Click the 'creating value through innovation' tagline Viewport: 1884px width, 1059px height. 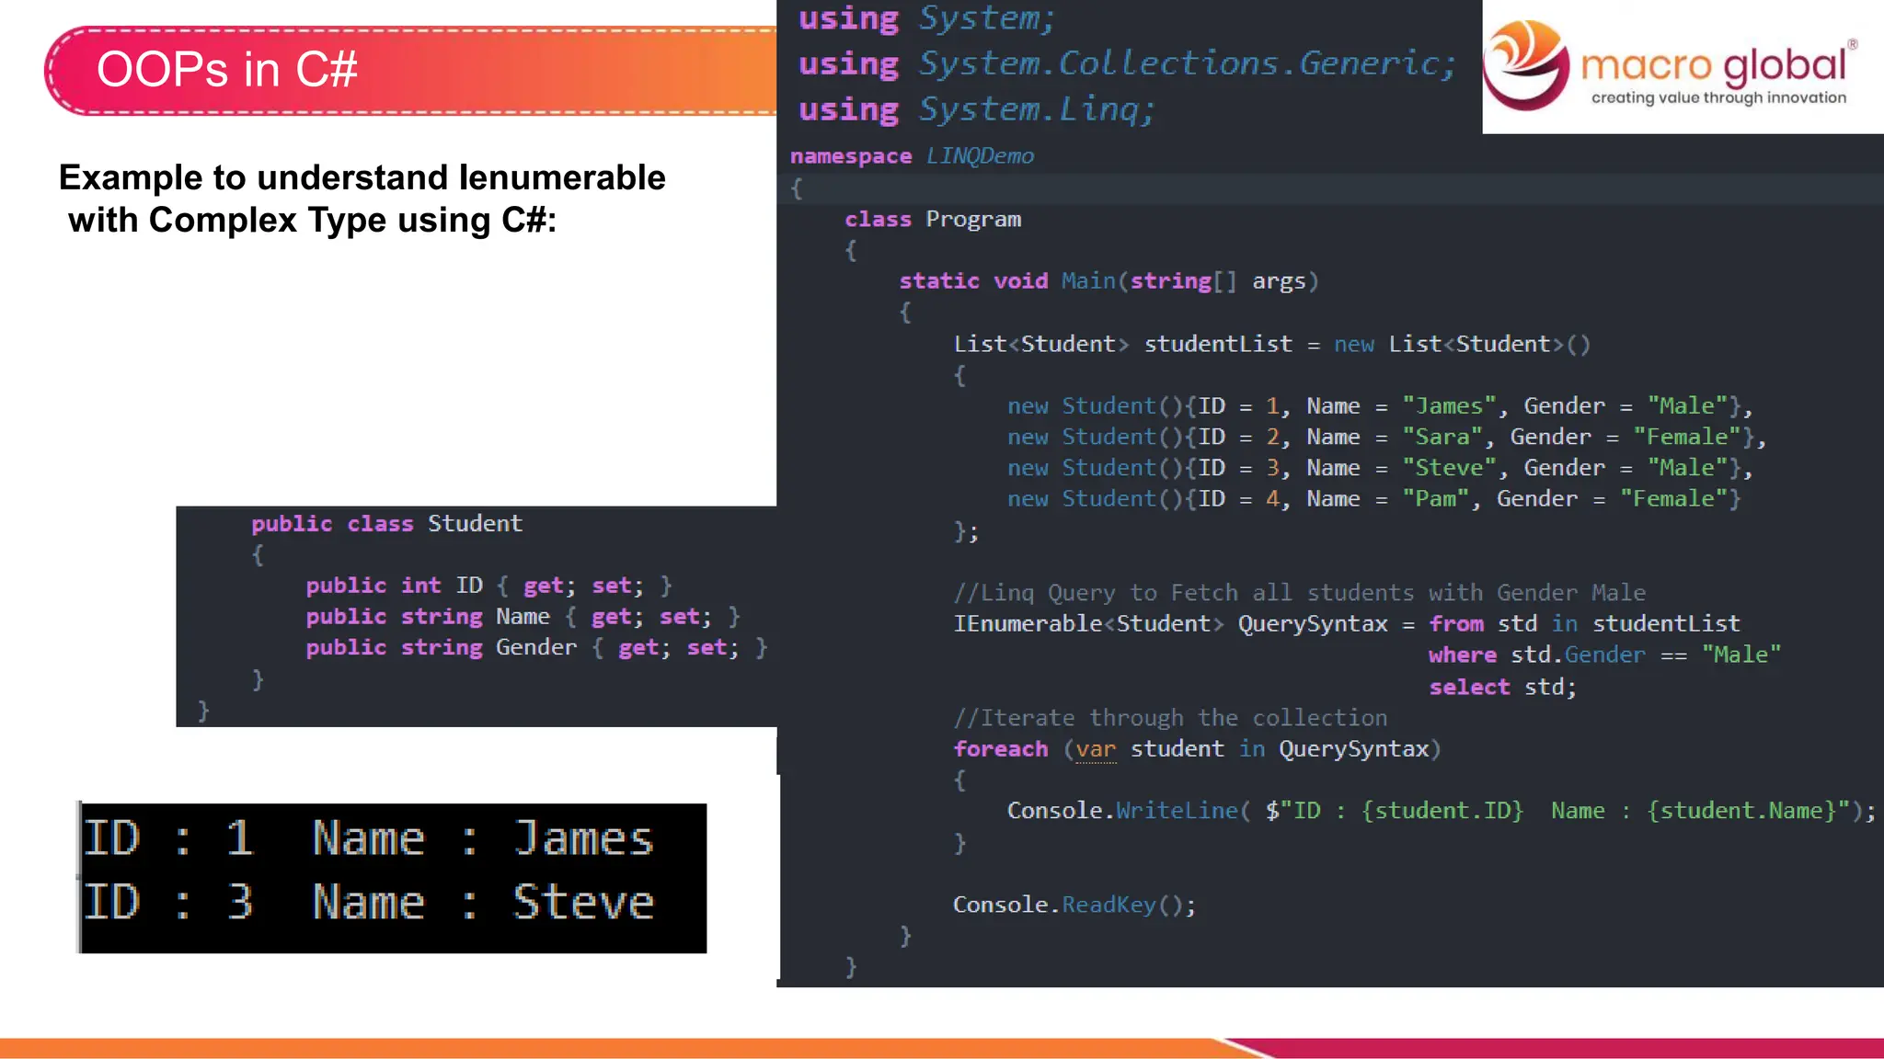pyautogui.click(x=1718, y=98)
